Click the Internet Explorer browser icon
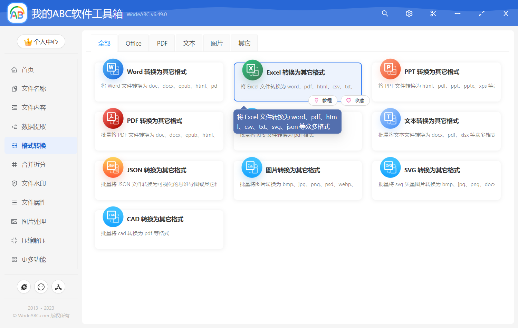The height and width of the screenshot is (328, 518). [x=23, y=287]
